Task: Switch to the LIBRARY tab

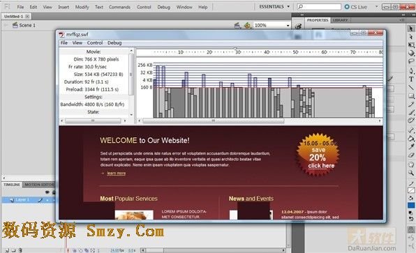Action: (x=340, y=20)
